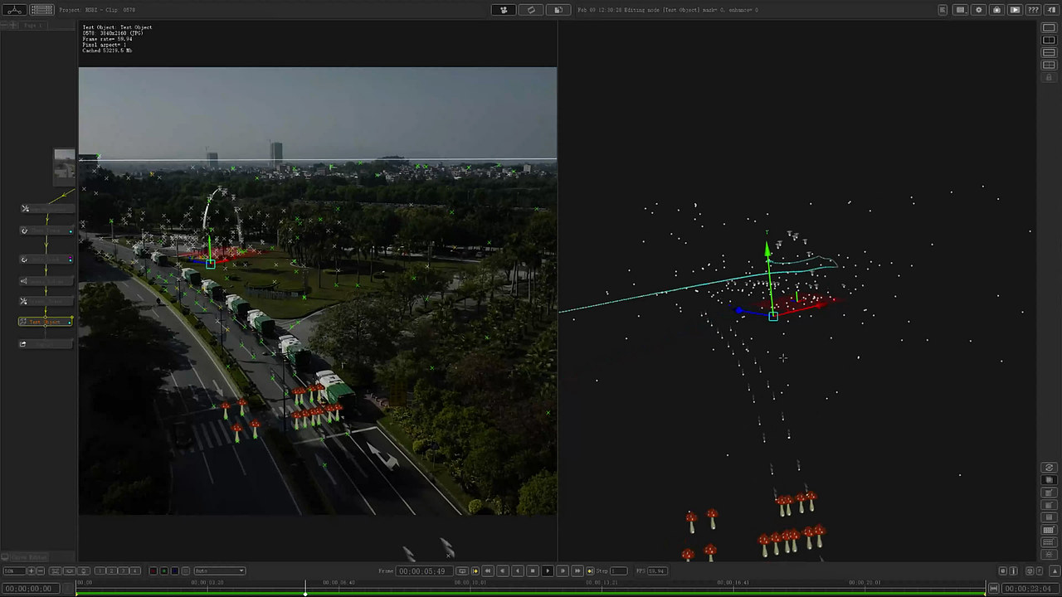1062x597 pixels.
Task: Click the camera snapshot icon, top right
Action: coord(996,10)
